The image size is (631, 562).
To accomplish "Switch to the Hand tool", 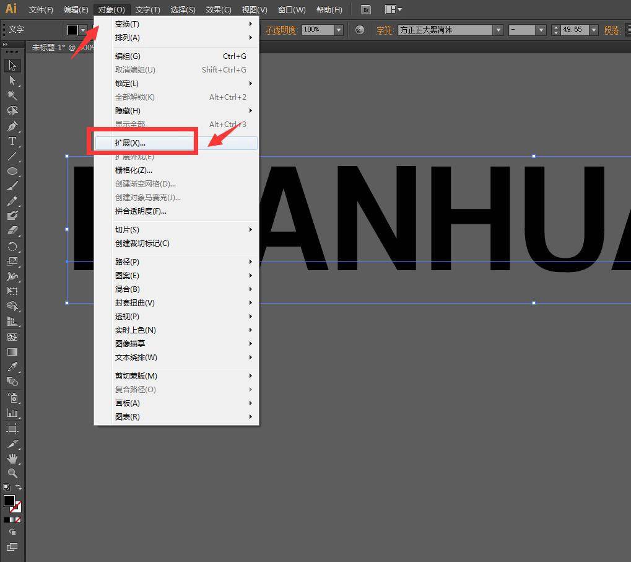I will tap(12, 459).
